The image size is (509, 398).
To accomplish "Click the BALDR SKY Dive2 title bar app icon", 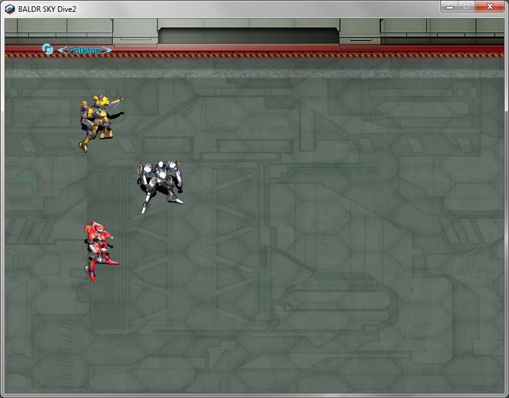I will [10, 9].
